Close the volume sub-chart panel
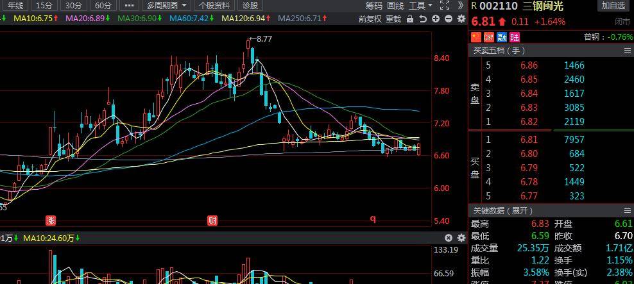Viewport: 634px width, 284px height. coord(449,238)
